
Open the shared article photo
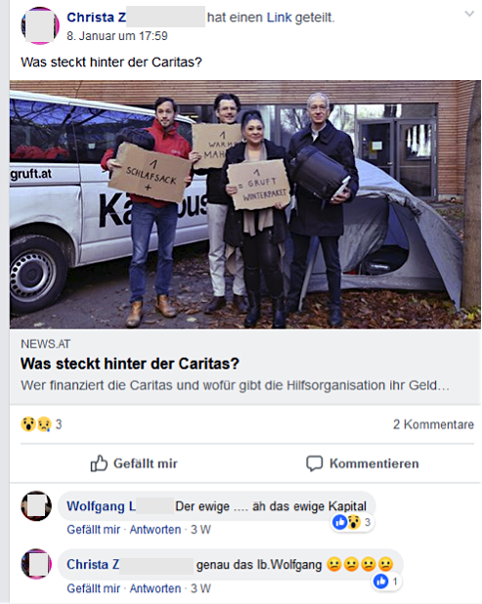point(245,204)
